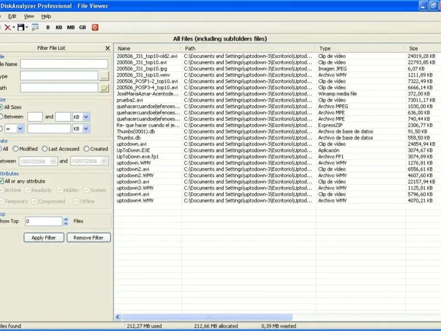Image resolution: width=441 pixels, height=331 pixels.
Task: Select the file row UpToDown.EXE
Action: click(278, 150)
